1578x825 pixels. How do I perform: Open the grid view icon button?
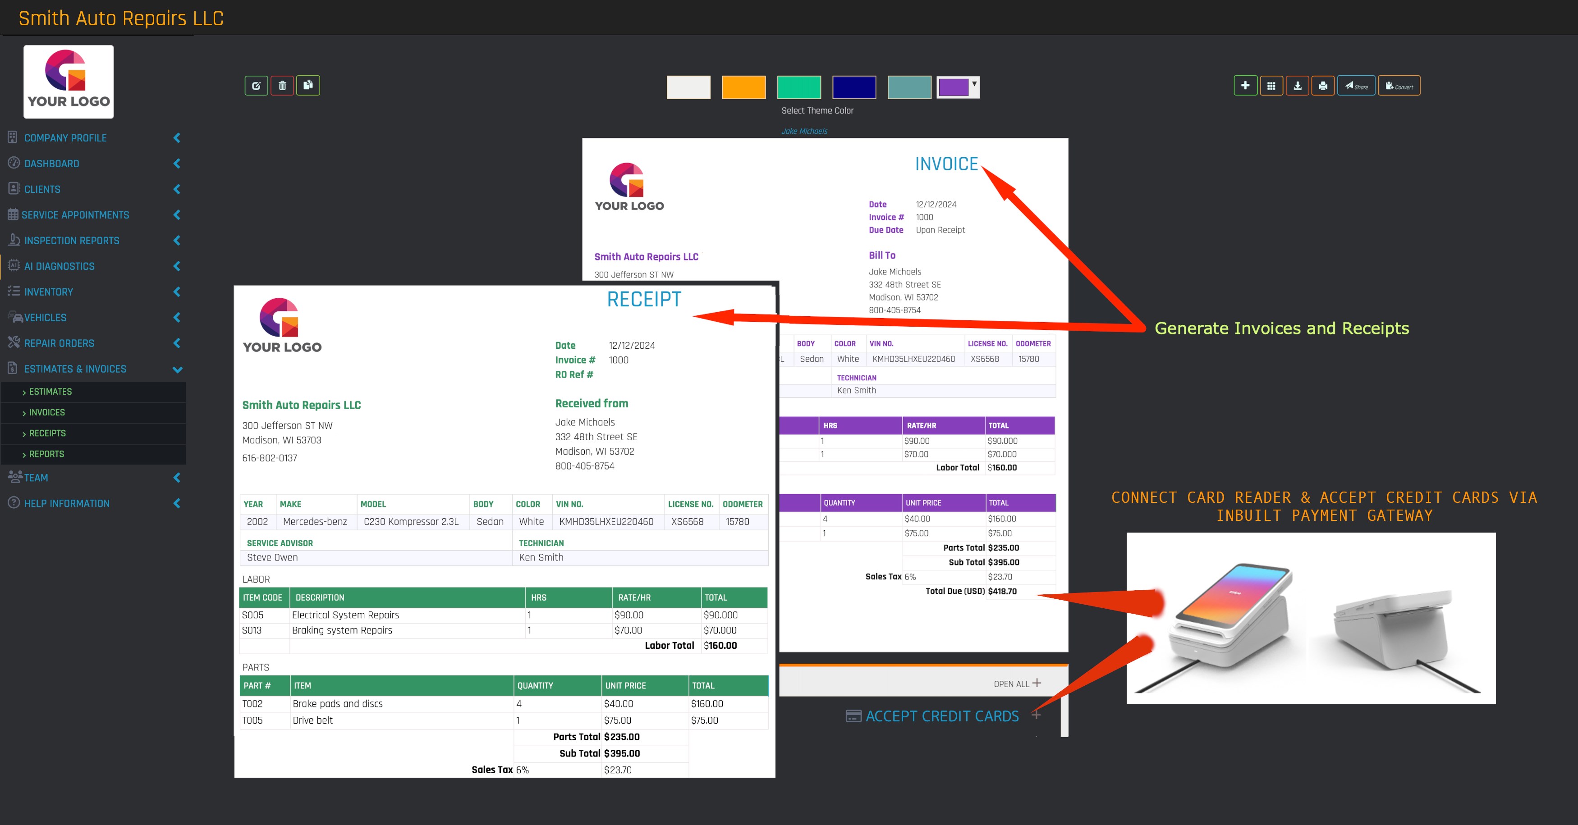point(1271,86)
